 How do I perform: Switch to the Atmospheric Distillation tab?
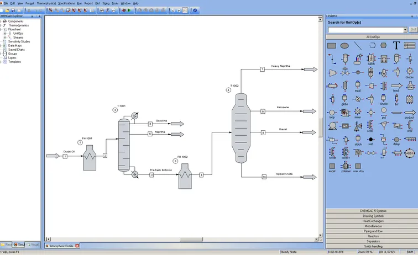(62, 246)
